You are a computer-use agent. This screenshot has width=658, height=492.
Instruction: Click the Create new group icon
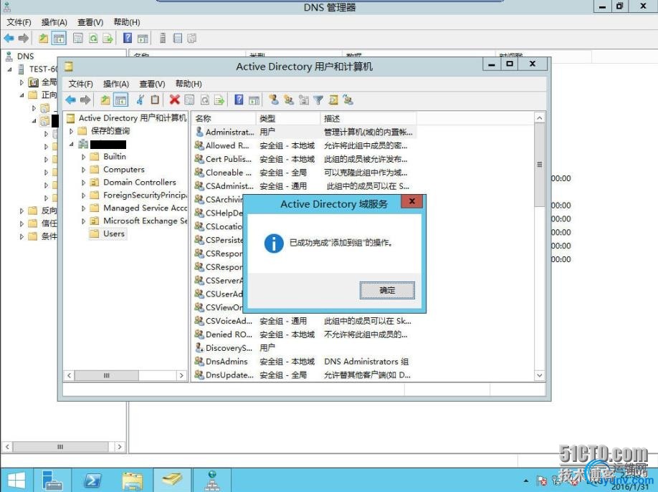pyautogui.click(x=288, y=100)
